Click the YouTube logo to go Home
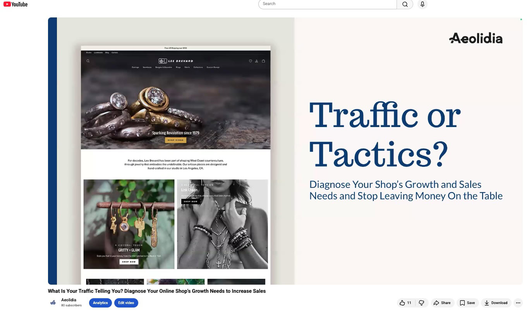Screen dimensions: 529x311 click(15, 4)
